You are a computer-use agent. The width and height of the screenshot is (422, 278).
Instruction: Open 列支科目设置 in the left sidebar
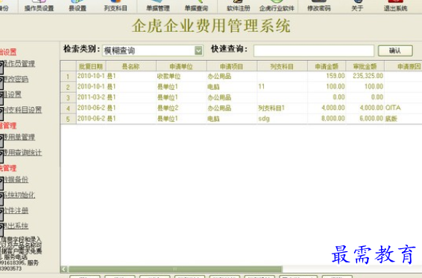coord(22,110)
